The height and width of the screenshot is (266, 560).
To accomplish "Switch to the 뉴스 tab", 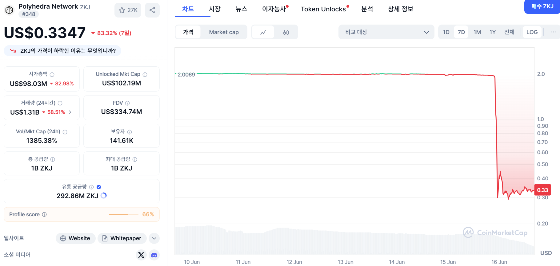I will [x=241, y=9].
